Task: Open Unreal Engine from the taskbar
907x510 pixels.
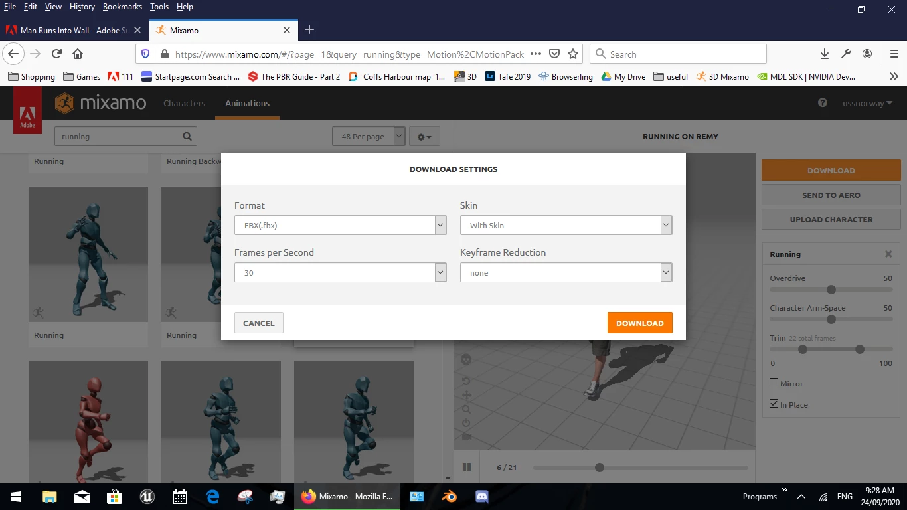Action: pos(147,496)
